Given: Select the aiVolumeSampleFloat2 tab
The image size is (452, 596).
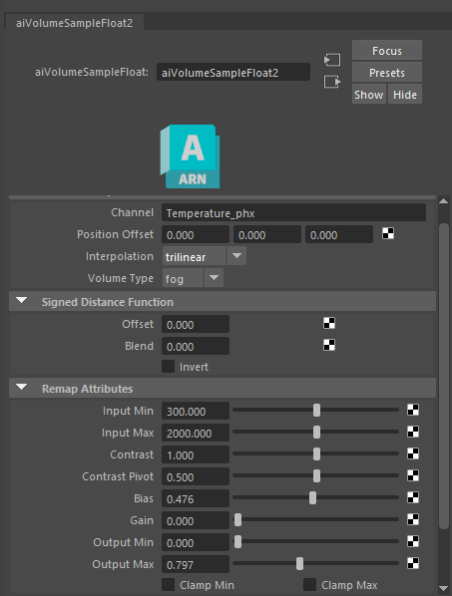Looking at the screenshot, I should [x=74, y=23].
